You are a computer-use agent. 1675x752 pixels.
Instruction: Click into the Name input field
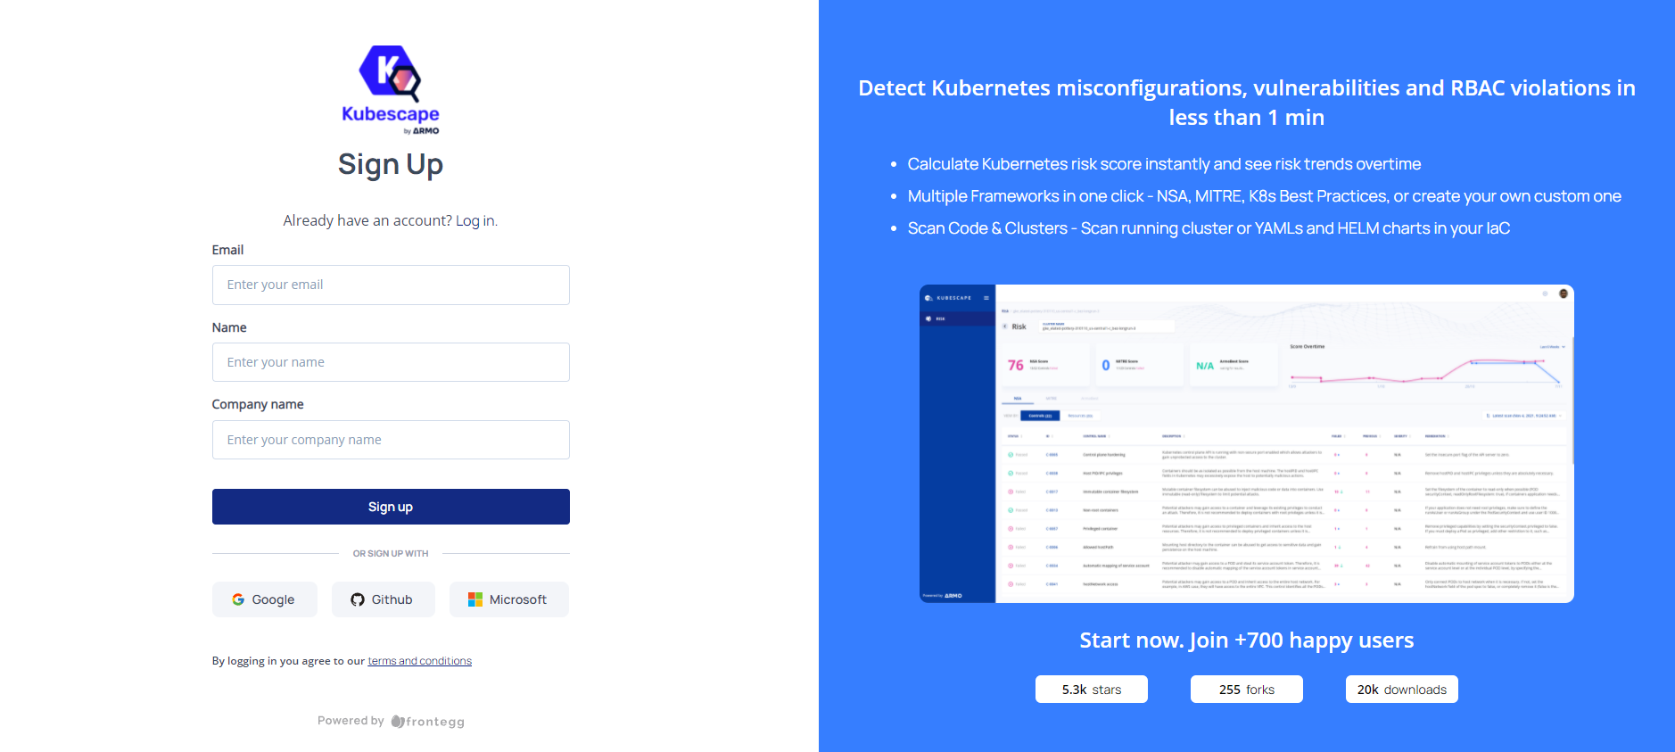pyautogui.click(x=391, y=362)
